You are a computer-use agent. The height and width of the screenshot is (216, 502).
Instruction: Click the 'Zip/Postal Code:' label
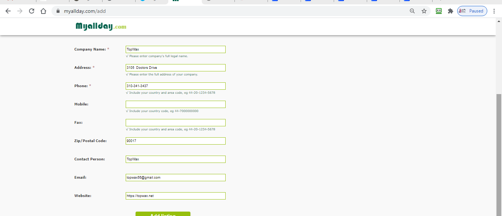coord(90,141)
